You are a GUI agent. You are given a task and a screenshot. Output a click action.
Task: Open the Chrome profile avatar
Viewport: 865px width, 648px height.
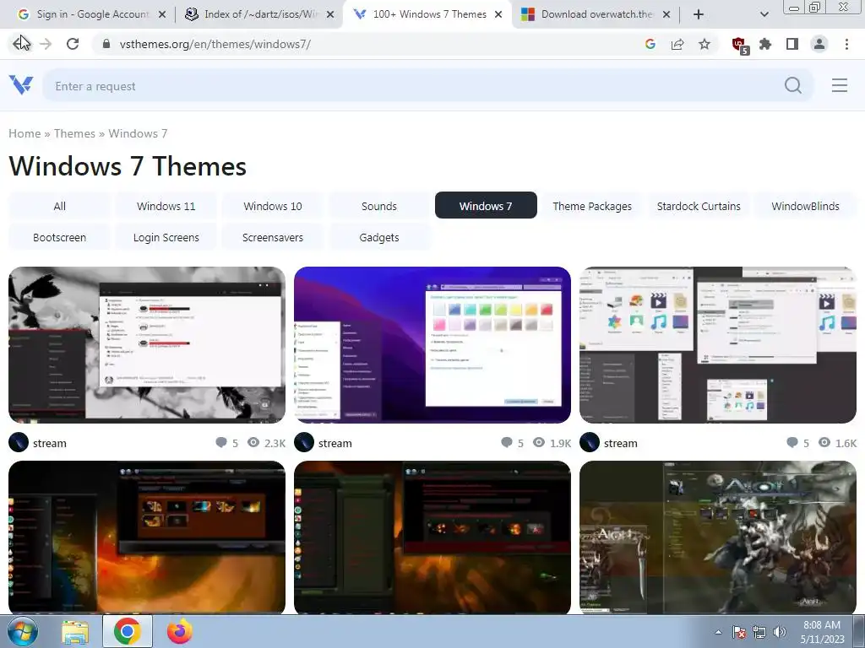pyautogui.click(x=819, y=44)
